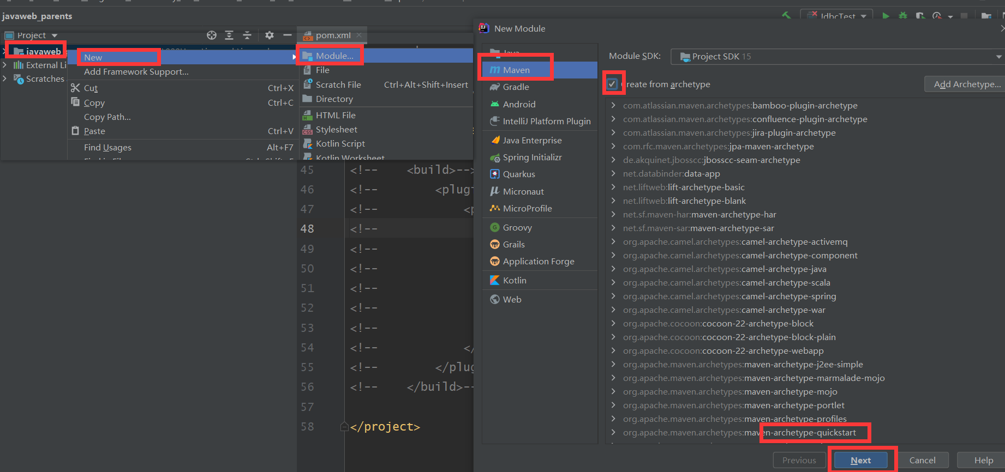Click line number 48 in editor gutter
1005x472 pixels.
[x=307, y=229]
